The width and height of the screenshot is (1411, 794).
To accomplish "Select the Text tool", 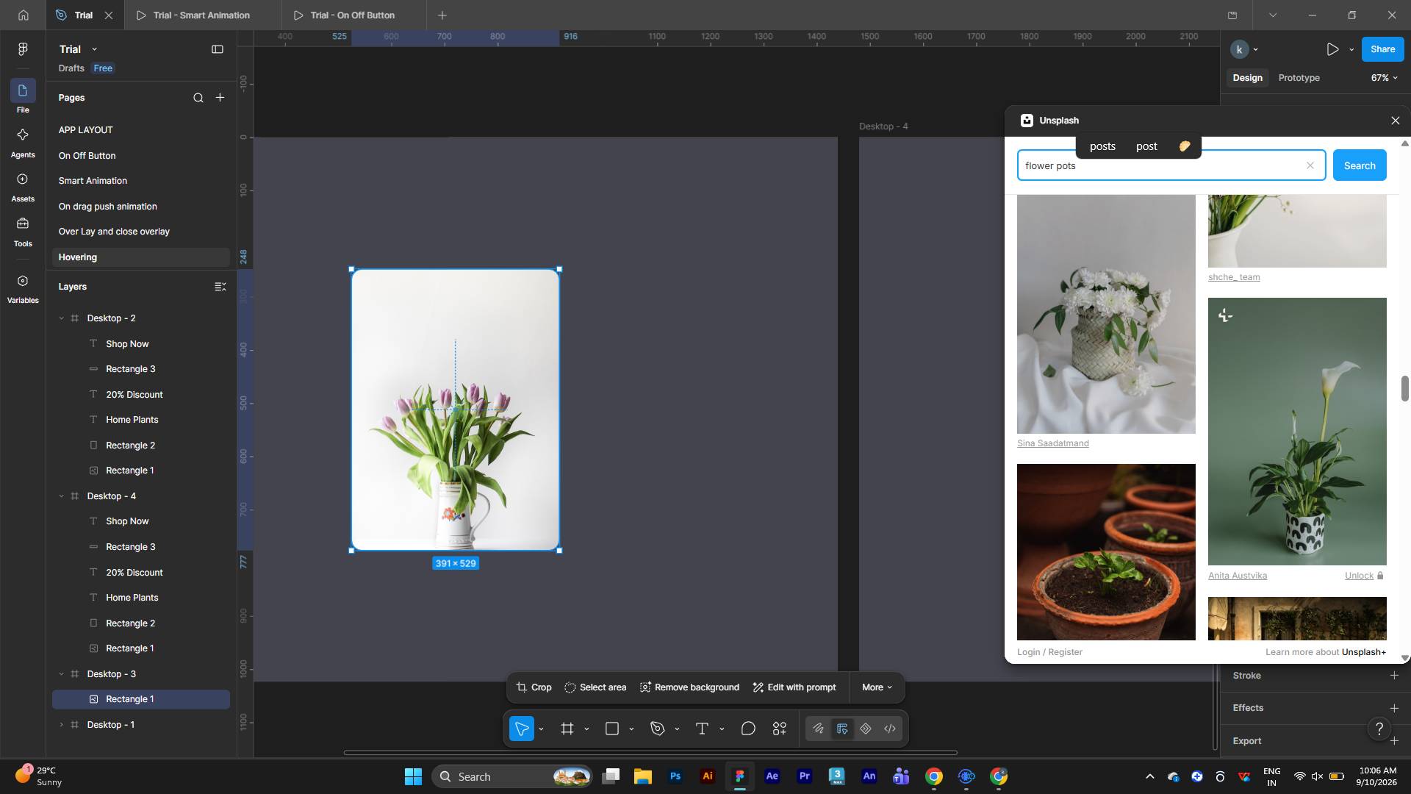I will coord(702,729).
